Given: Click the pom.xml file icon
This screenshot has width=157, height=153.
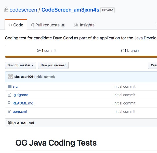Looking at the screenshot, I should point(10,112).
